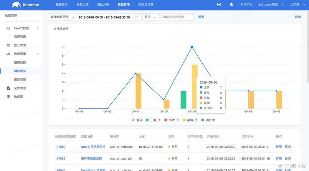Switch to the 数据管理 top tab
Image resolution: width=309 pixels, height=171 pixels.
coord(124,4)
